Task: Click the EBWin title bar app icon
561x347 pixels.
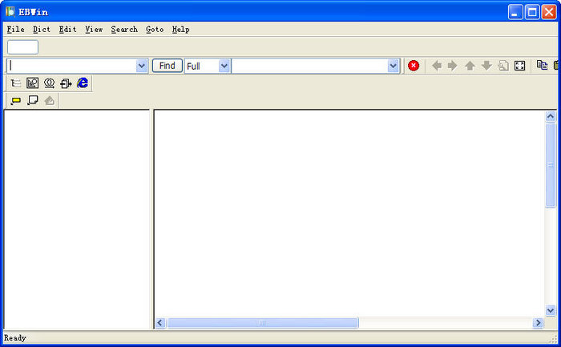Action: click(x=10, y=11)
